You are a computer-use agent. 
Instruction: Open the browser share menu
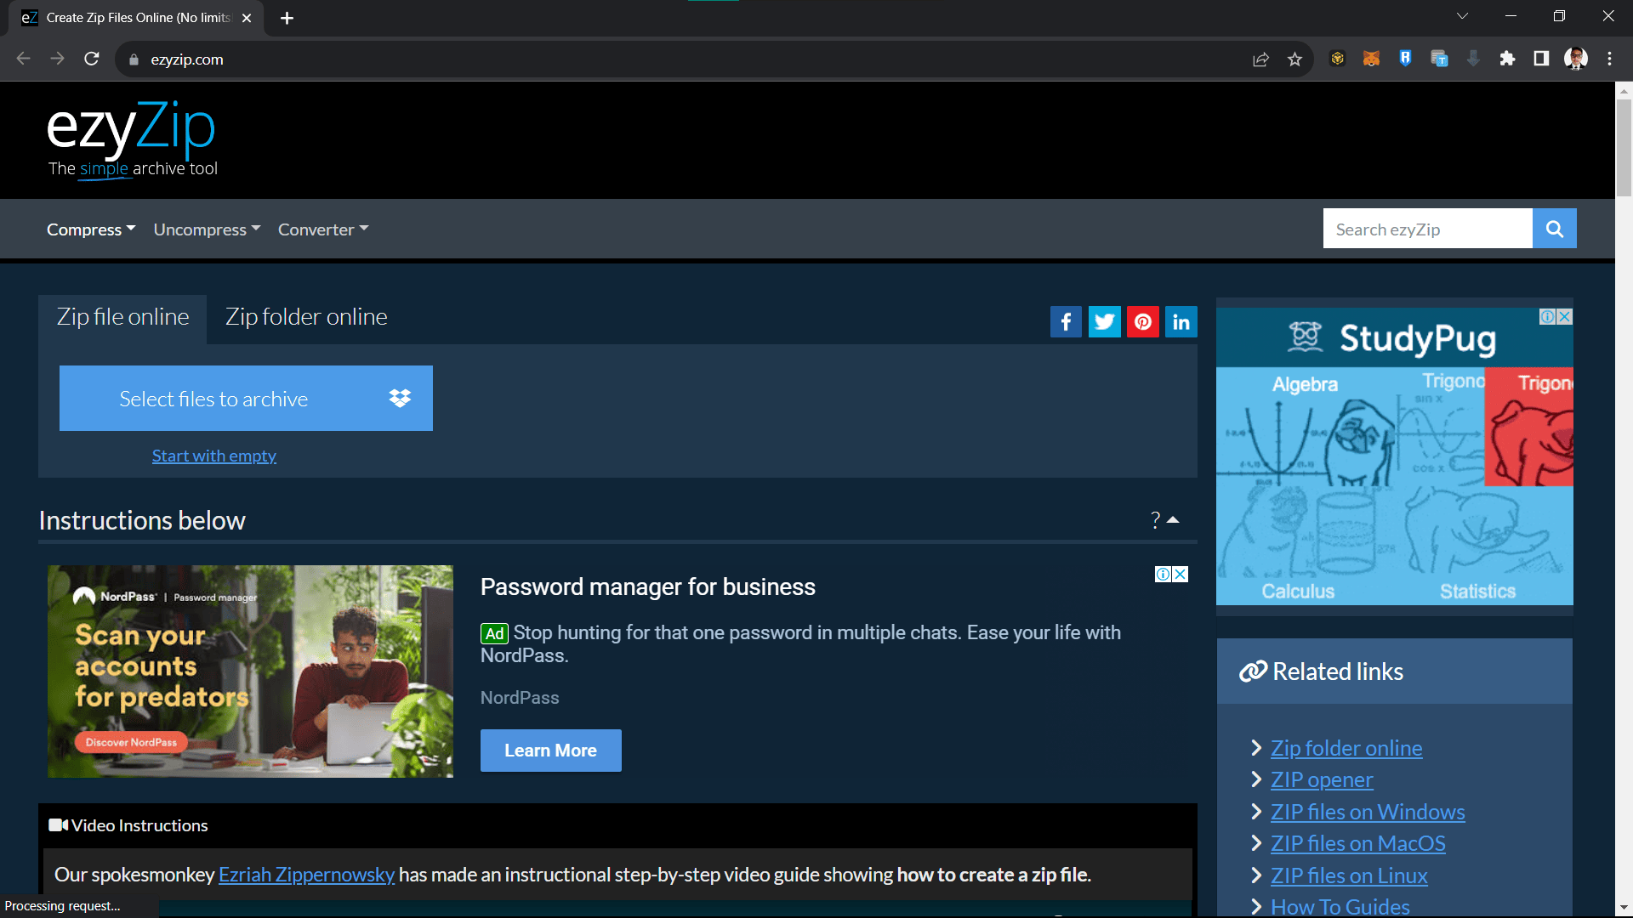(x=1261, y=59)
